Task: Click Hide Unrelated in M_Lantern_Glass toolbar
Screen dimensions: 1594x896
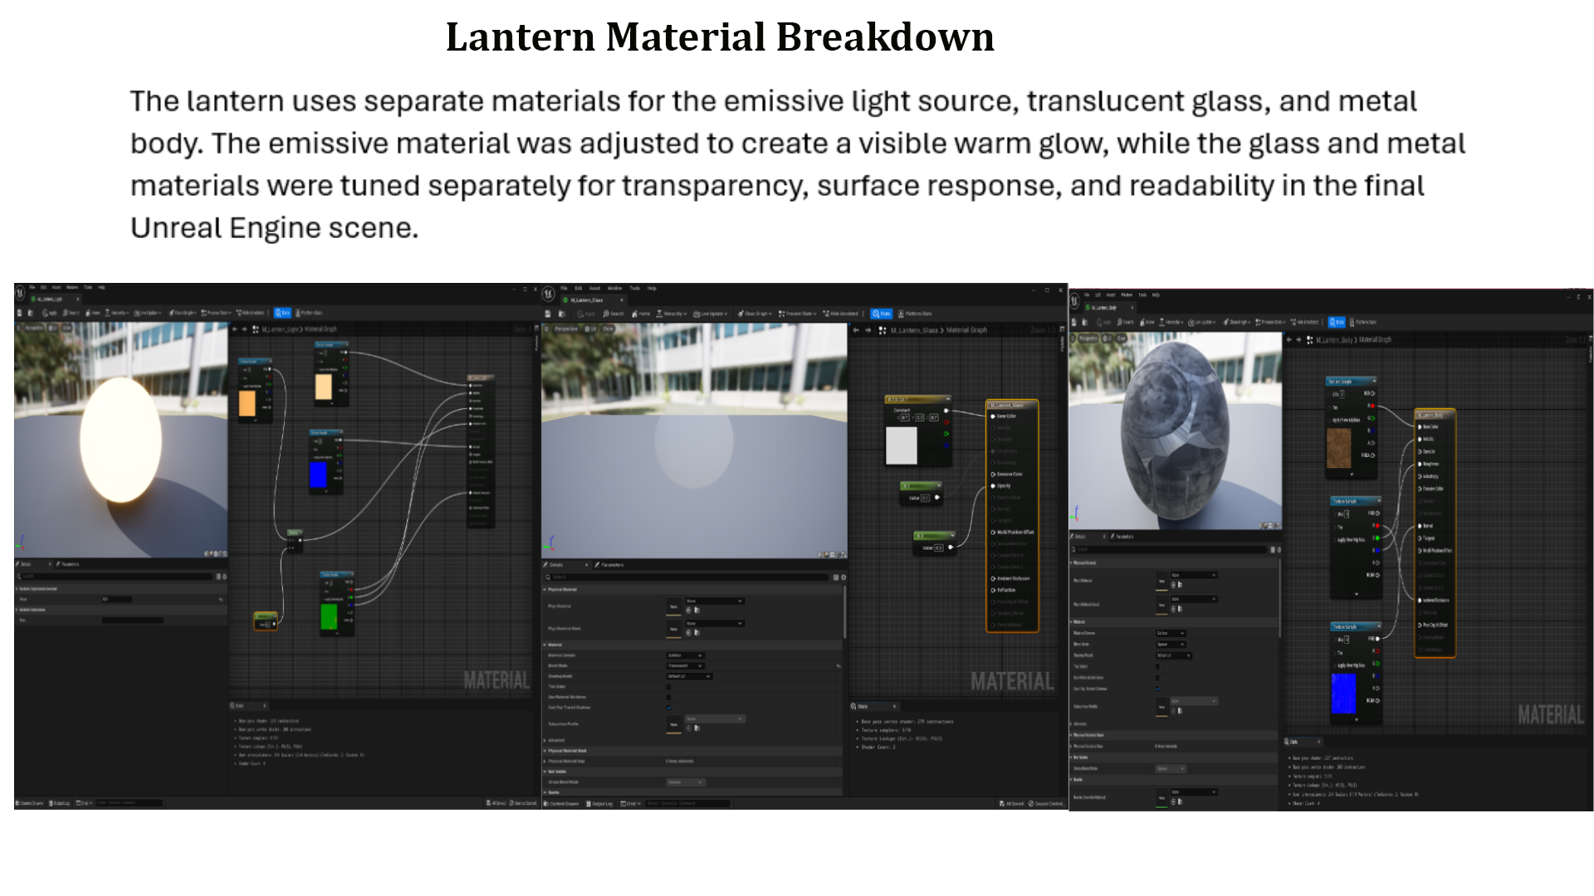Action: coord(840,314)
